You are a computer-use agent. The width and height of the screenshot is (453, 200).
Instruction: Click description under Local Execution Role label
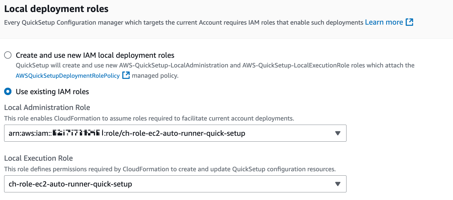[170, 169]
